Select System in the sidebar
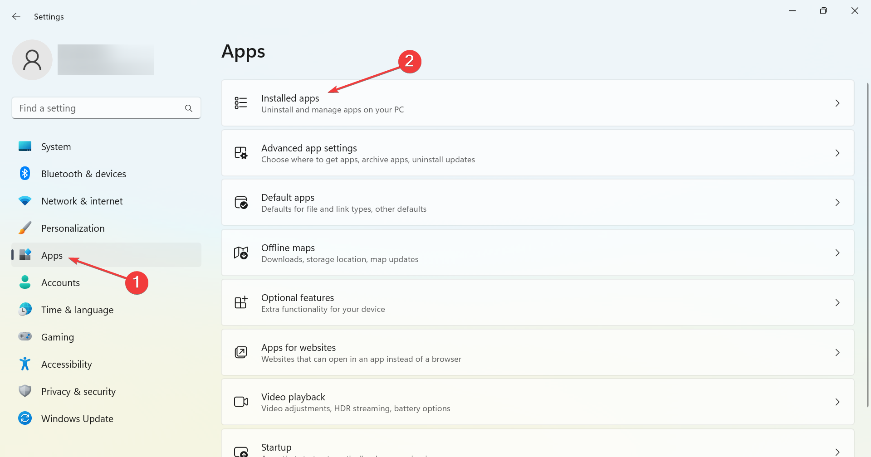The height and width of the screenshot is (457, 871). click(x=106, y=146)
